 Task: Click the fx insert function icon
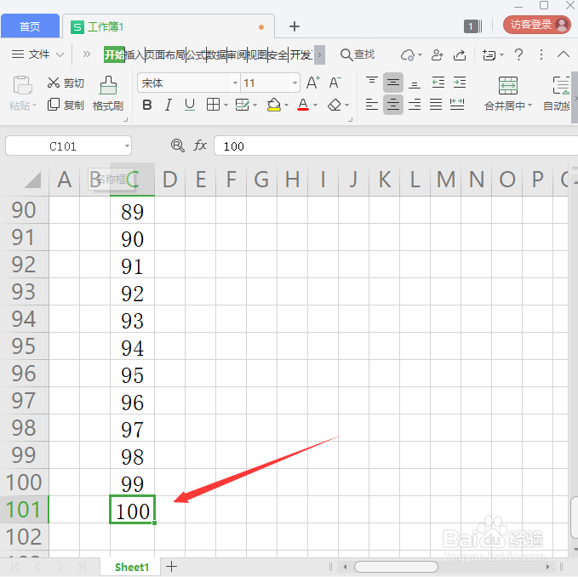[200, 146]
